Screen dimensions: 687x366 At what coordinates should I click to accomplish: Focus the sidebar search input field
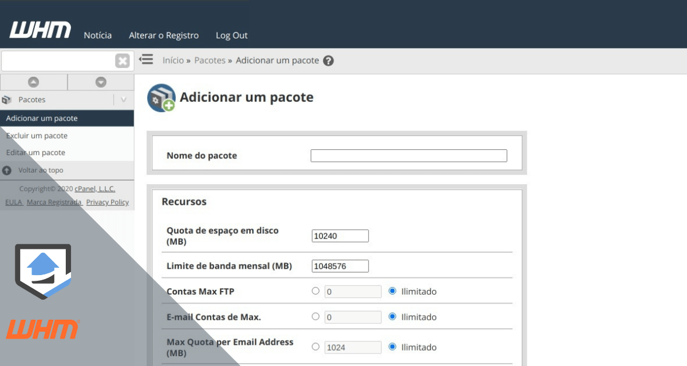click(58, 61)
